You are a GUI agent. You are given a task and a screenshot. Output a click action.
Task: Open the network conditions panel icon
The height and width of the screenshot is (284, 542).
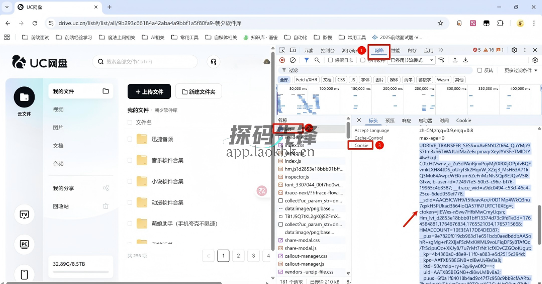pyautogui.click(x=441, y=60)
